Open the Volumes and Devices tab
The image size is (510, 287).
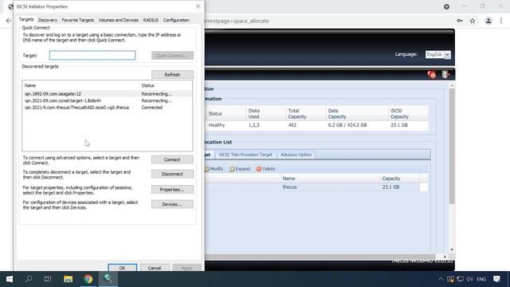coord(119,20)
